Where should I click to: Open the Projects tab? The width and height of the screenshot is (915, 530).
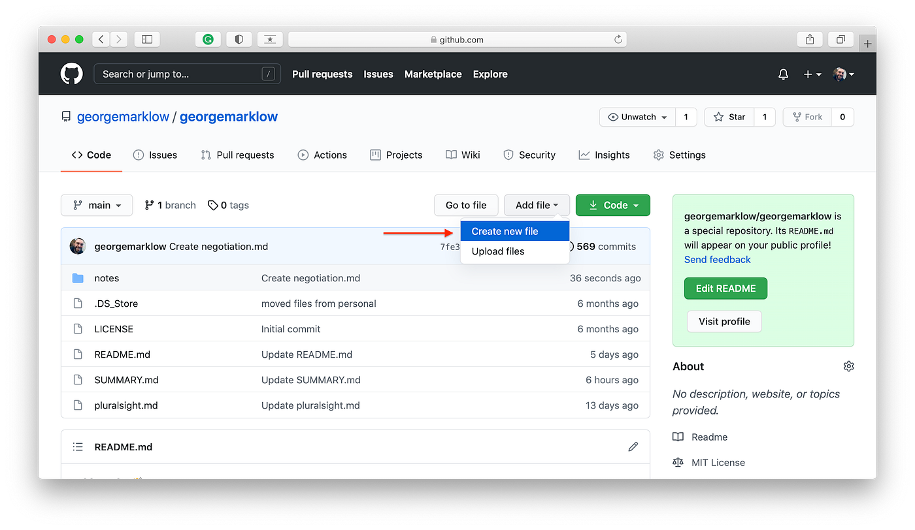[x=396, y=155]
